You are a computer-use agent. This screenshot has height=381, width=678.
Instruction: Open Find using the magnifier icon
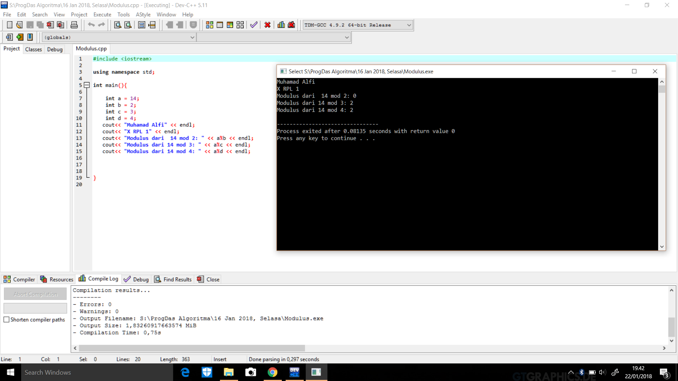(x=117, y=25)
